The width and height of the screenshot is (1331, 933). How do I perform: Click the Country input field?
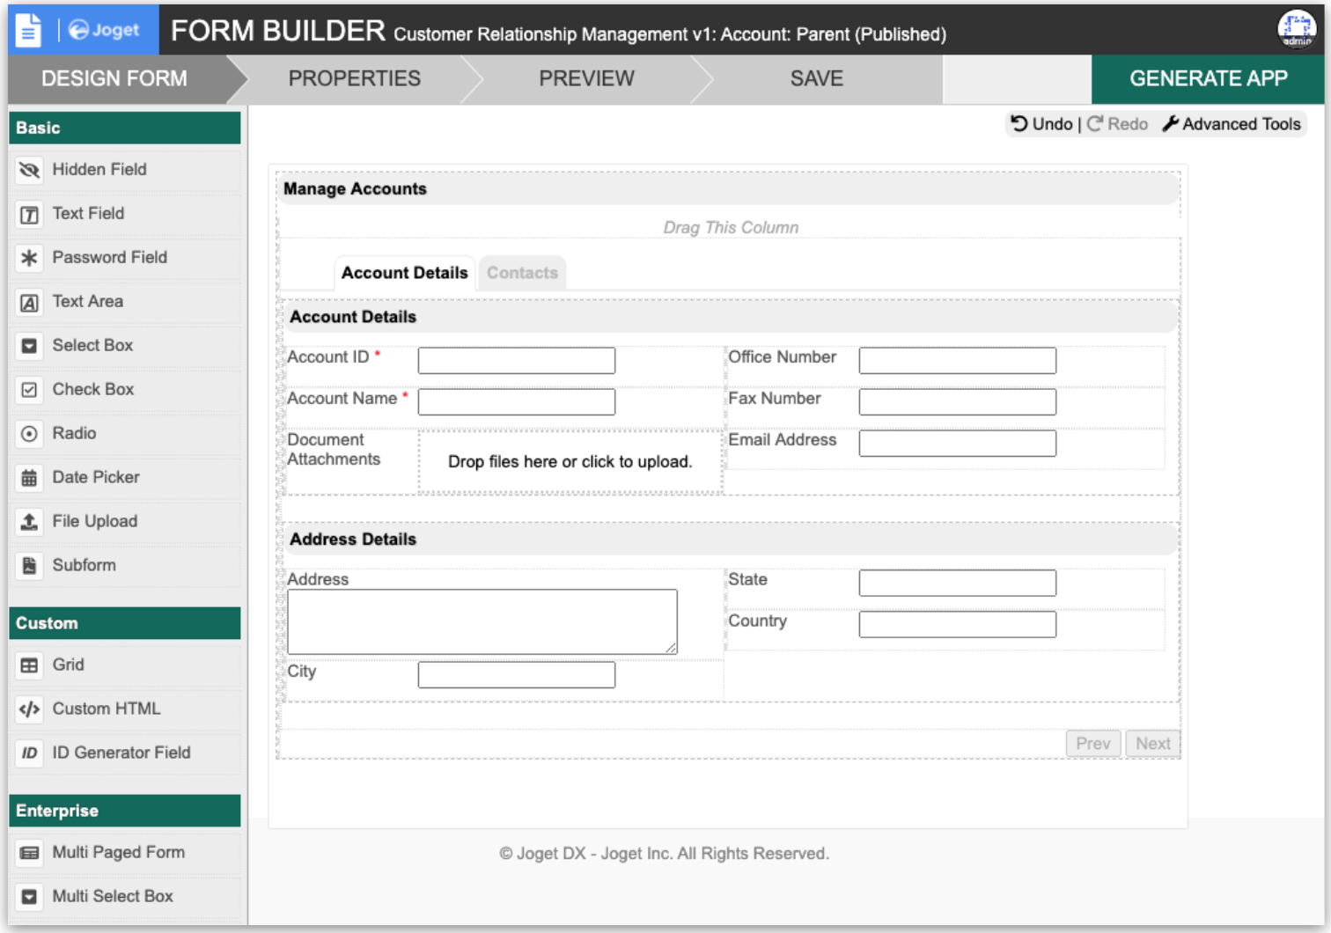point(958,624)
